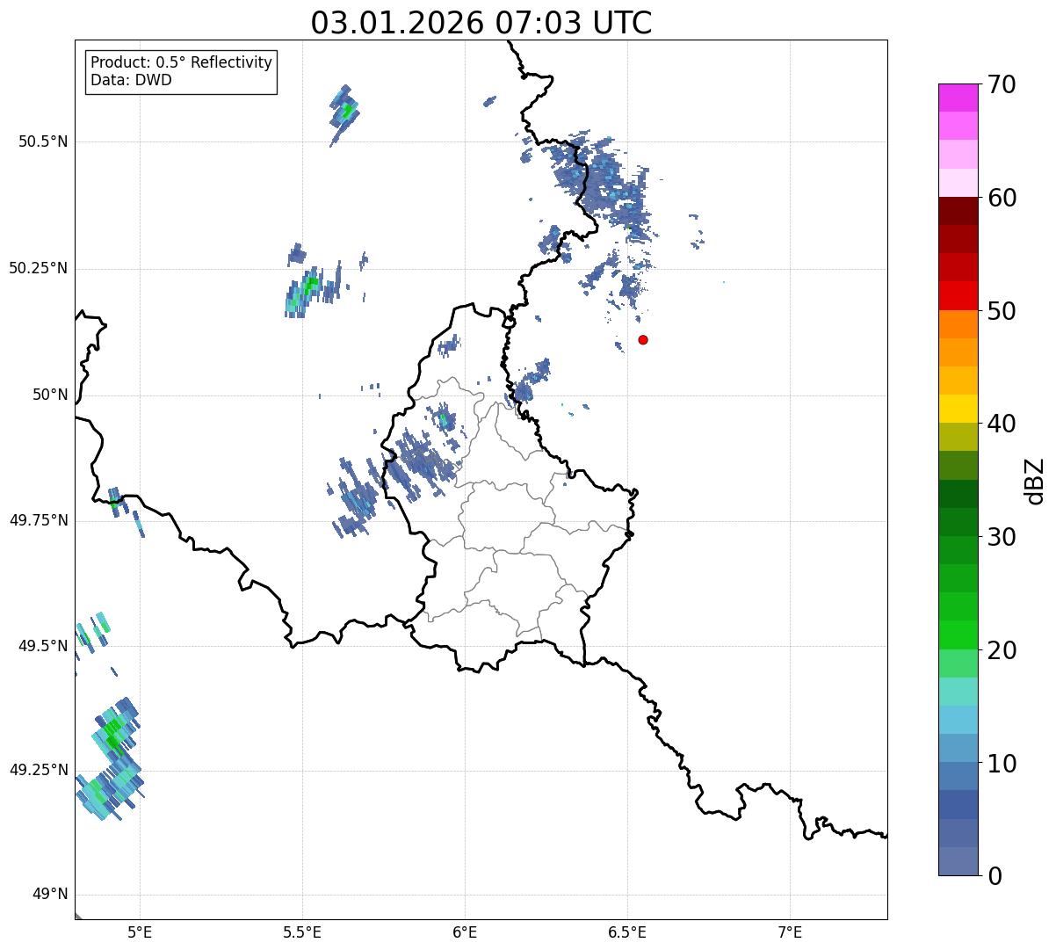Pick the dark maroon colorbar segment below 60
This screenshot has width=1056, height=950.
coord(958,211)
